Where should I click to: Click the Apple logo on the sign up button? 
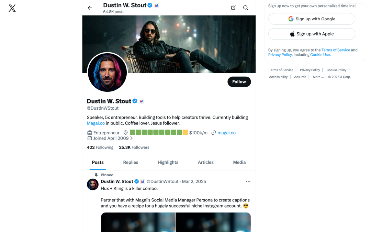(x=292, y=34)
